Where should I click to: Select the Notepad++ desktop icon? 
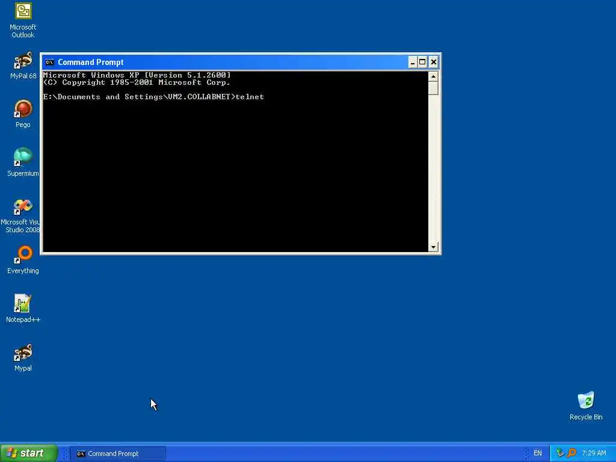[x=23, y=309]
